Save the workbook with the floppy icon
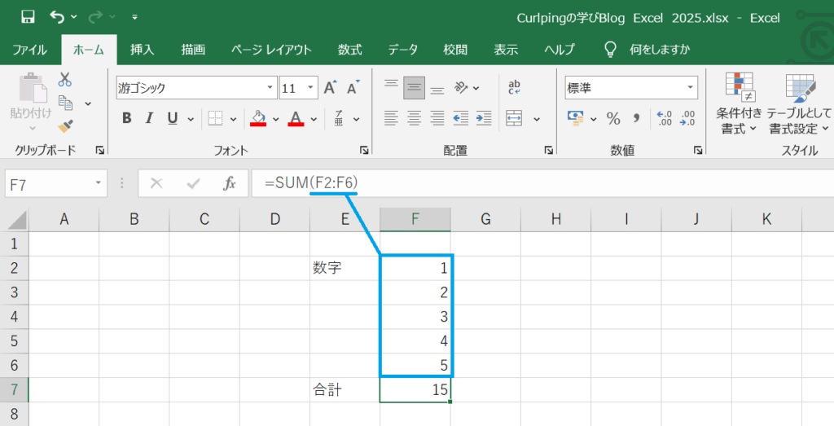 29,17
